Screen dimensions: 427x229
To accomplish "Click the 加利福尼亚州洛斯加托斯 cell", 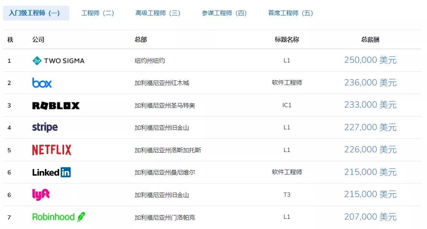I will click(168, 150).
